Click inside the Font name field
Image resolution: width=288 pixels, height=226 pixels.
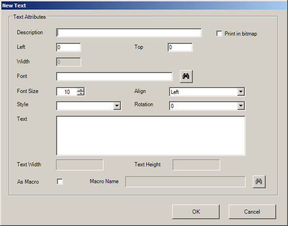click(x=114, y=76)
